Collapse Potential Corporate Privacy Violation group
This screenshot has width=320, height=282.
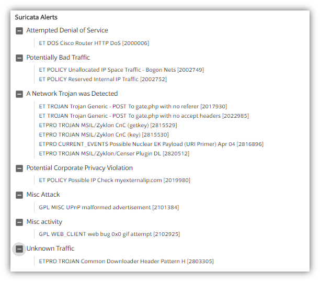19,168
